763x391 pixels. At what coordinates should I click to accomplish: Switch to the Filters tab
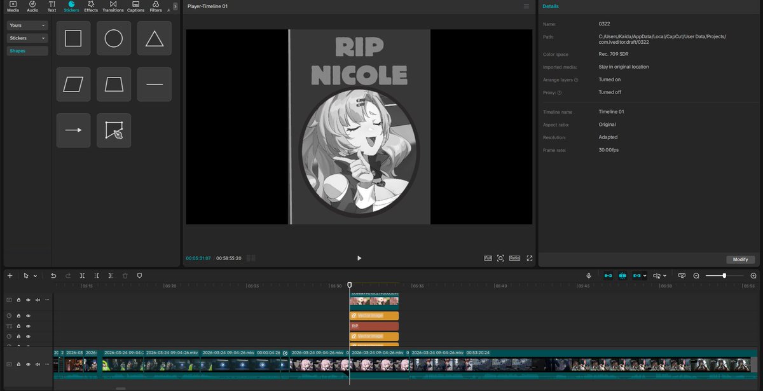click(x=156, y=6)
